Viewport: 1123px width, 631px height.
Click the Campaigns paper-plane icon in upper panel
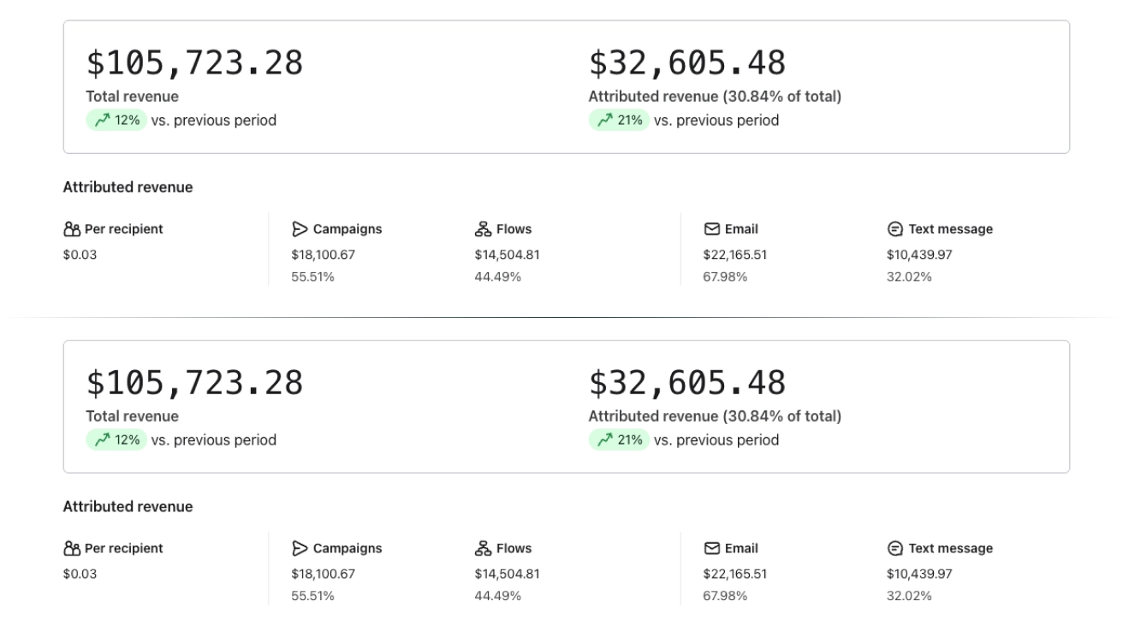click(300, 229)
